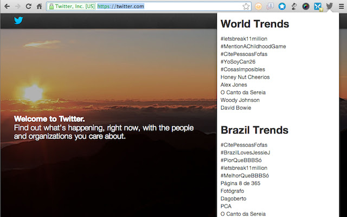Viewport: 347px width, 217px height.
Task: Click the blue square extension with badge
Action: click(x=318, y=7)
